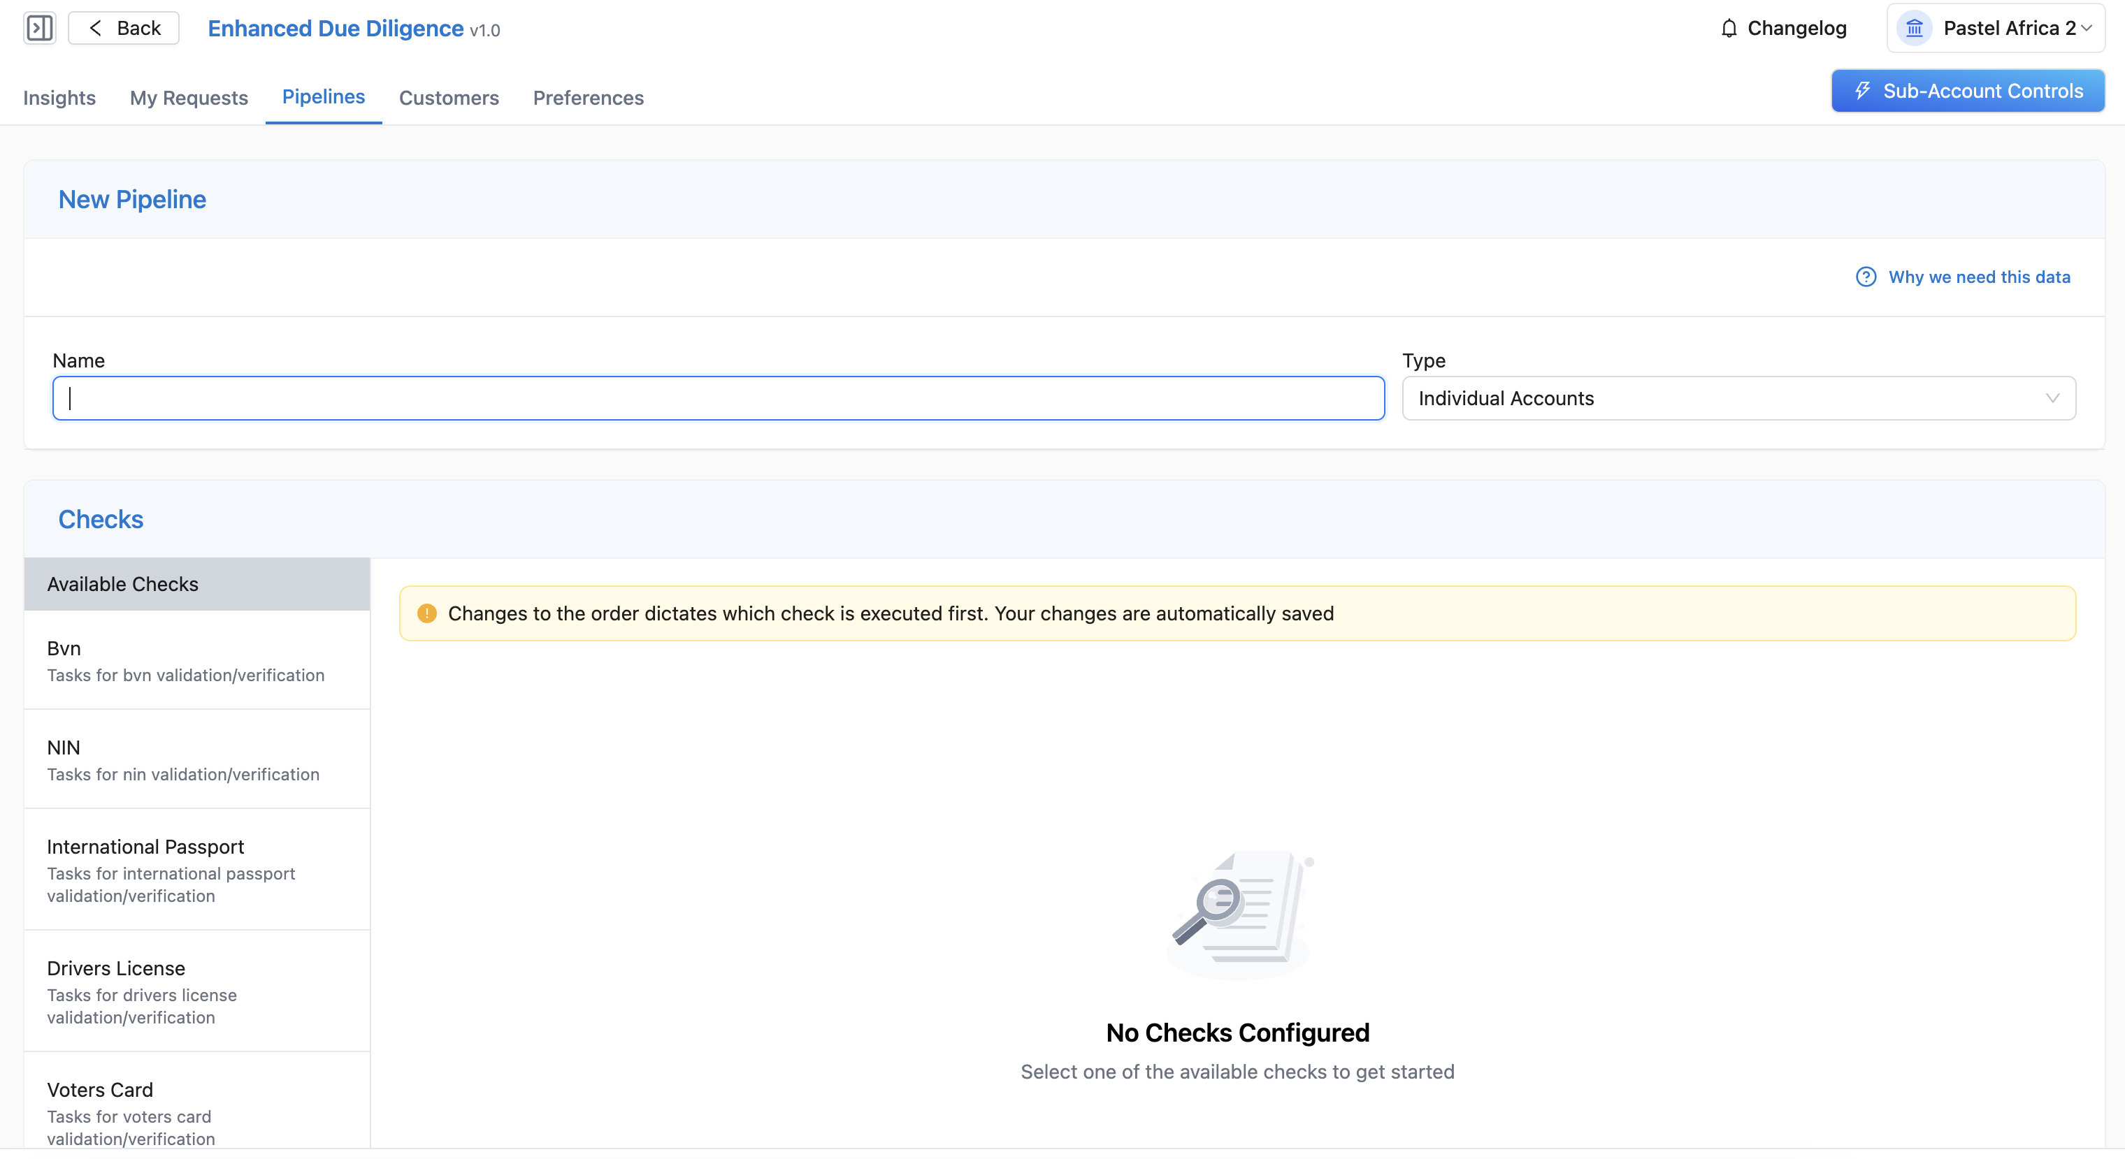This screenshot has height=1159, width=2125.
Task: Toggle the sidebar expand icon
Action: (x=38, y=28)
